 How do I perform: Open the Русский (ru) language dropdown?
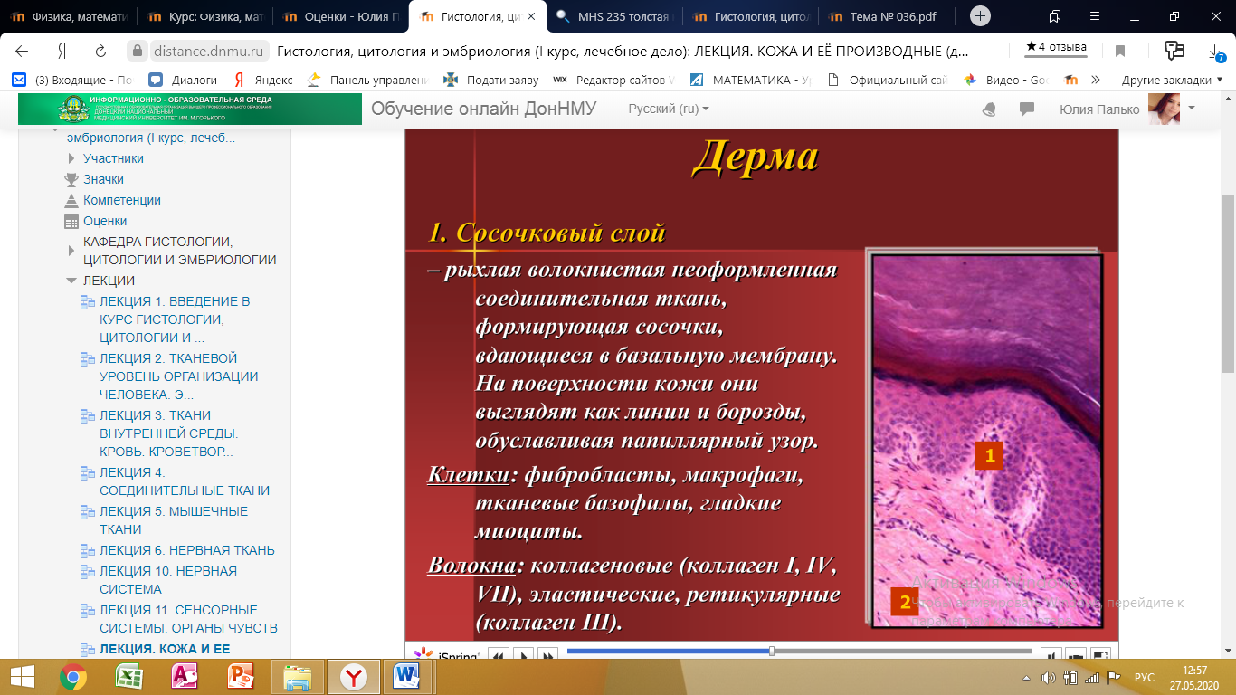(669, 109)
